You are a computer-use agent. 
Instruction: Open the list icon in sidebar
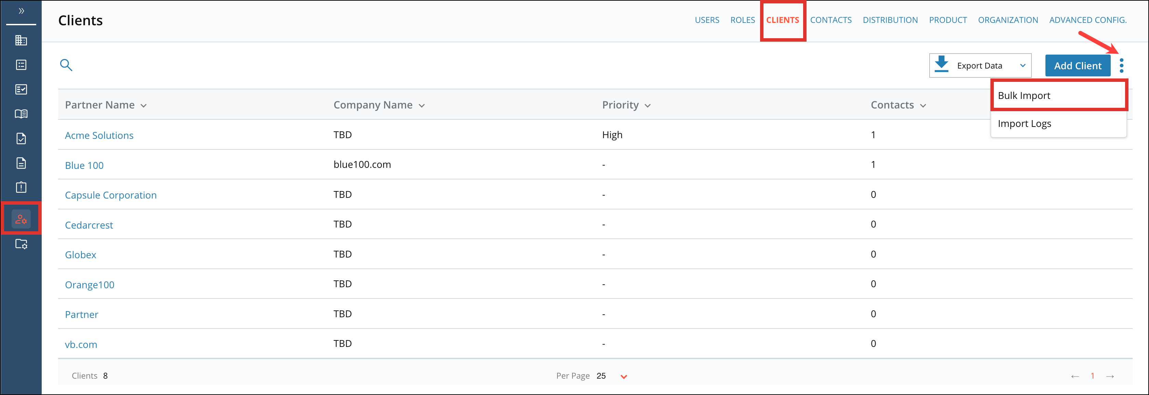click(21, 65)
